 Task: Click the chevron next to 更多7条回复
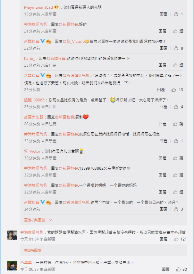(50, 220)
